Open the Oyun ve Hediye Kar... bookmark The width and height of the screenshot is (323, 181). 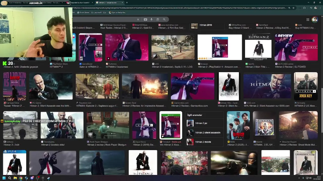click(x=117, y=13)
